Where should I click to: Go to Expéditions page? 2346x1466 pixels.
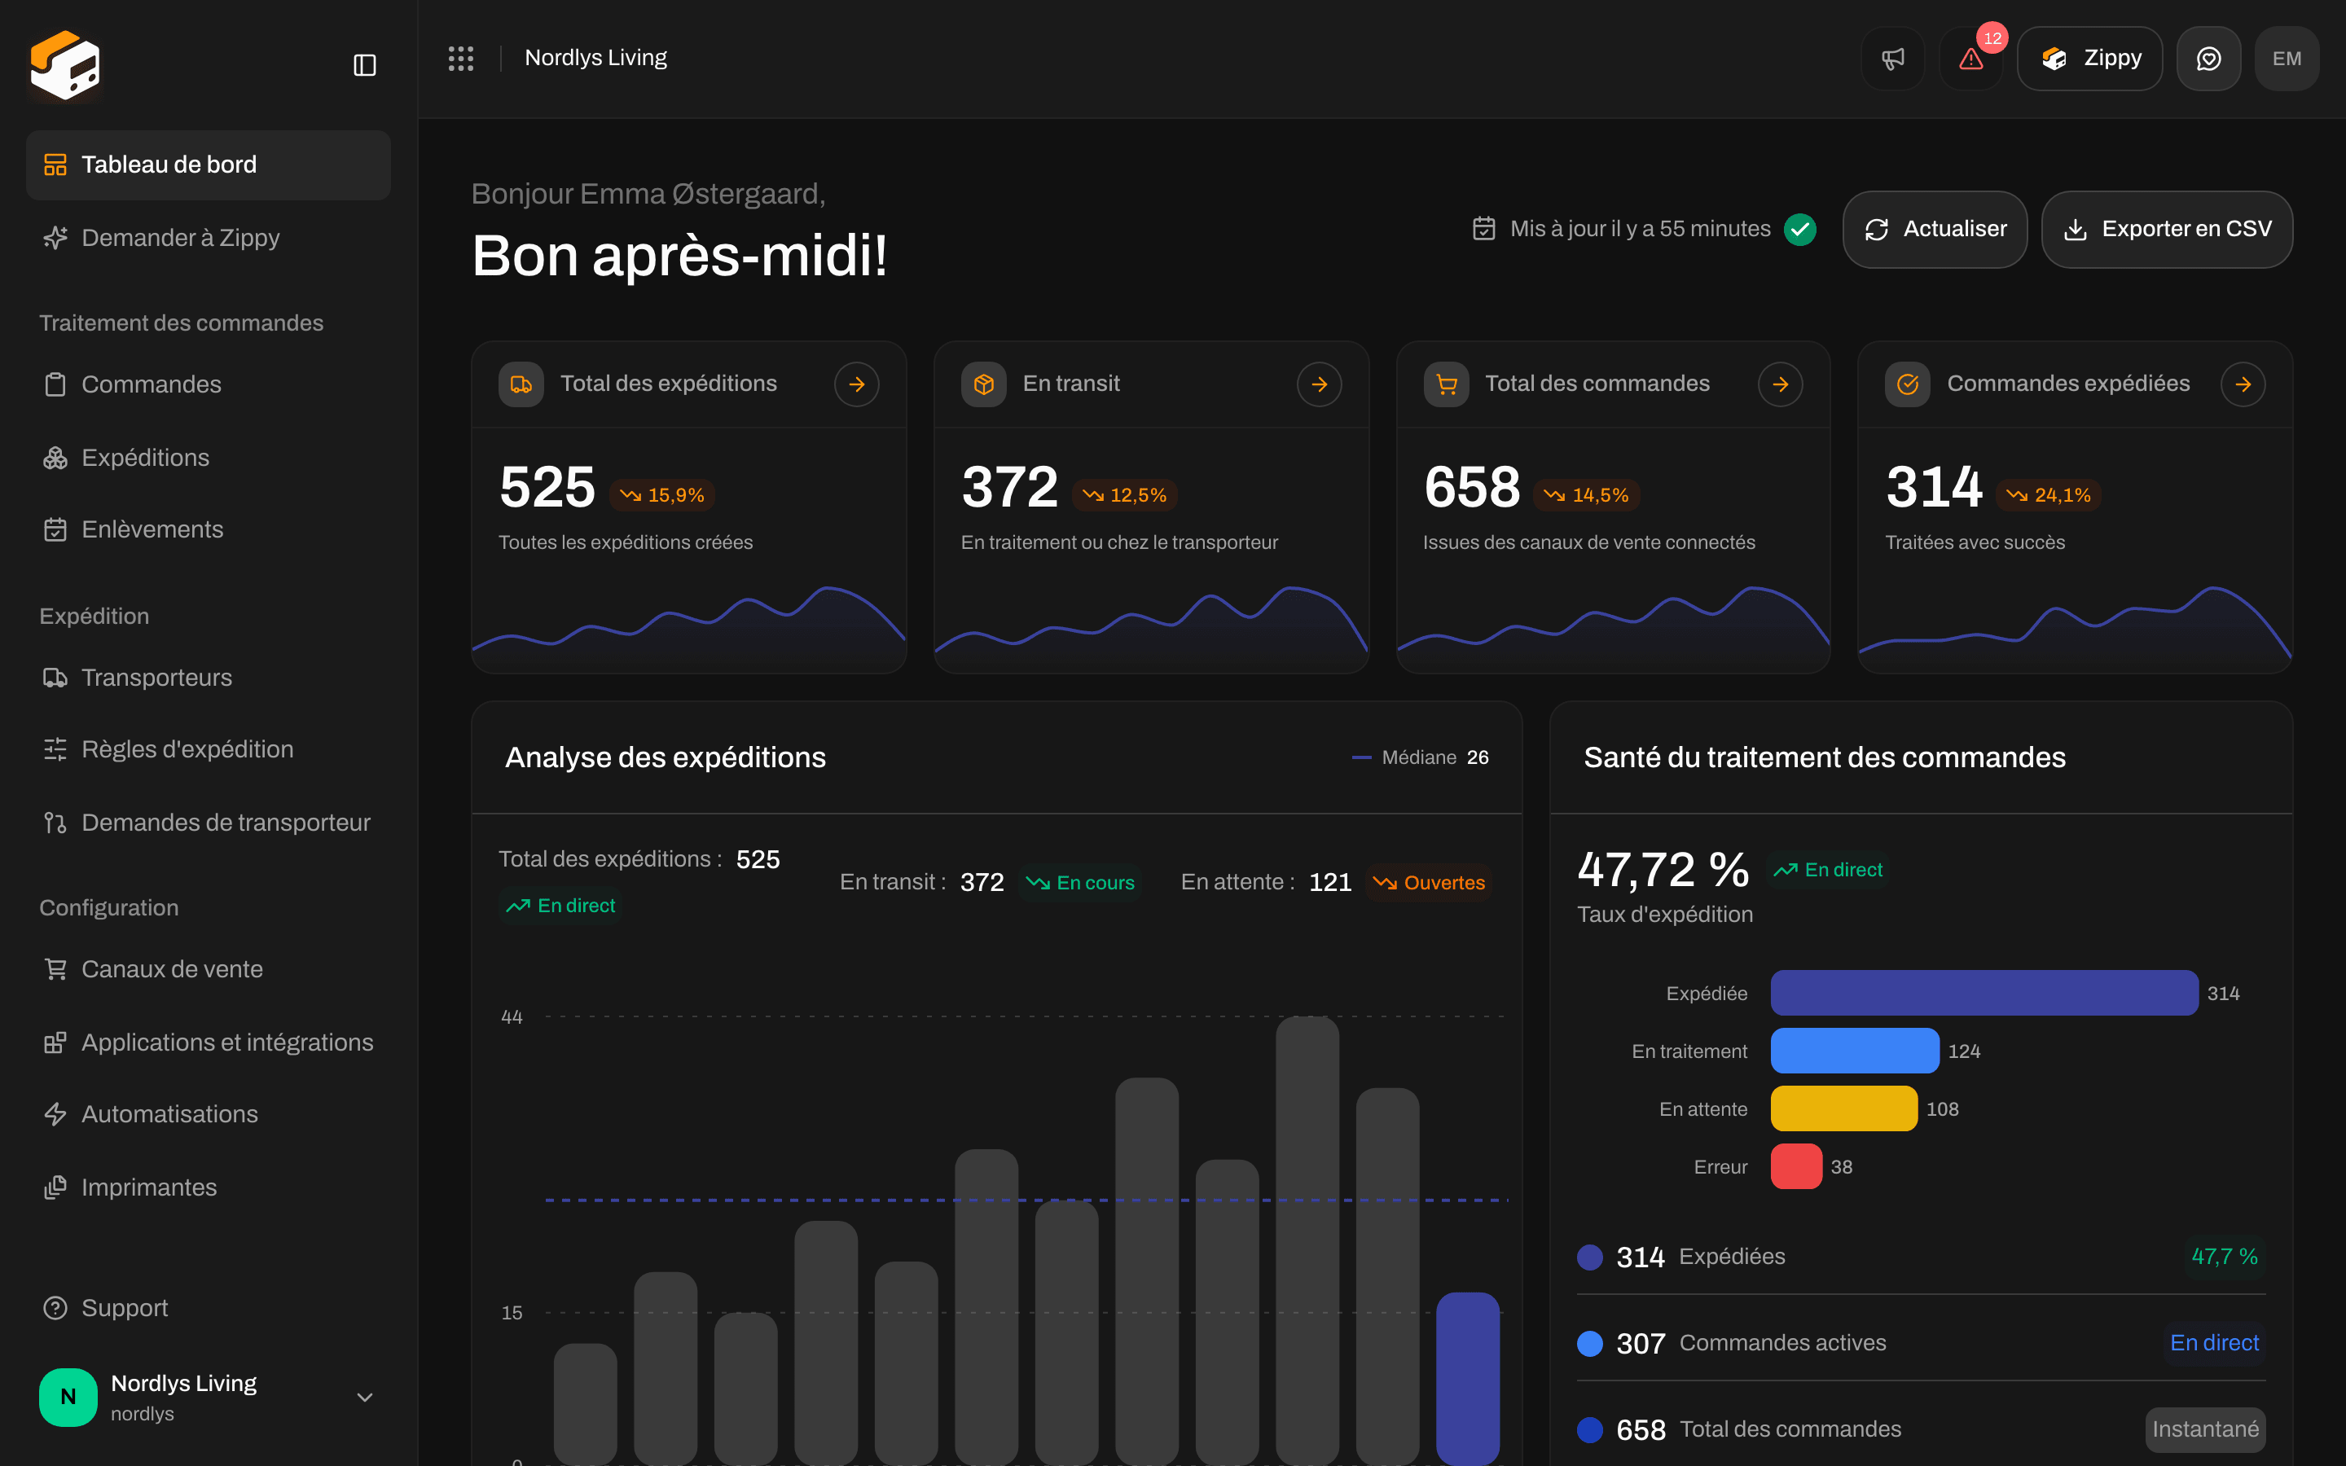[209, 458]
